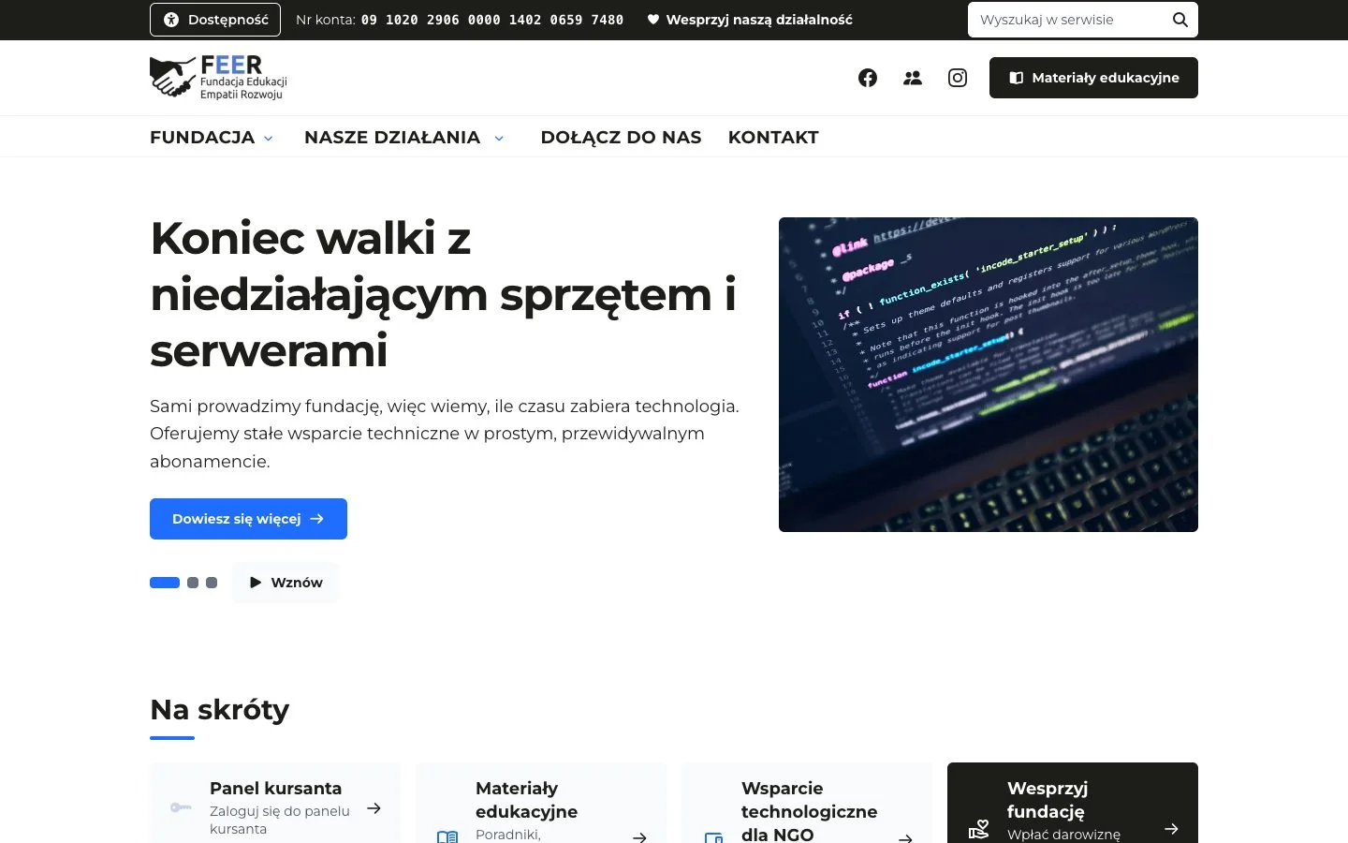Image resolution: width=1348 pixels, height=843 pixels.
Task: Switch to the second slide indicator
Action: (193, 583)
